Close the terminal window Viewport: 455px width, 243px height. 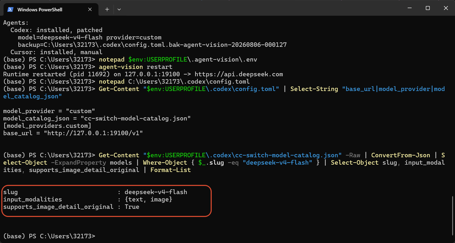tap(446, 8)
